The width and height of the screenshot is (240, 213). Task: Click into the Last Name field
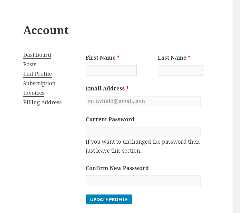(181, 70)
